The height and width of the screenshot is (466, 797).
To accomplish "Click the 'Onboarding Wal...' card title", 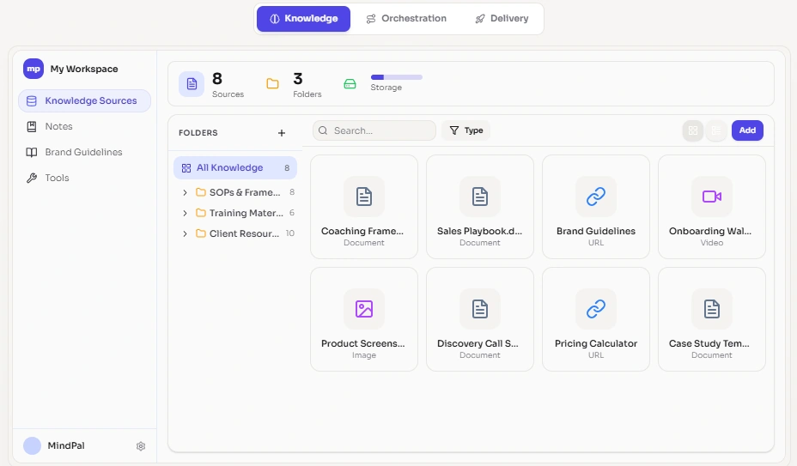I will pos(710,231).
